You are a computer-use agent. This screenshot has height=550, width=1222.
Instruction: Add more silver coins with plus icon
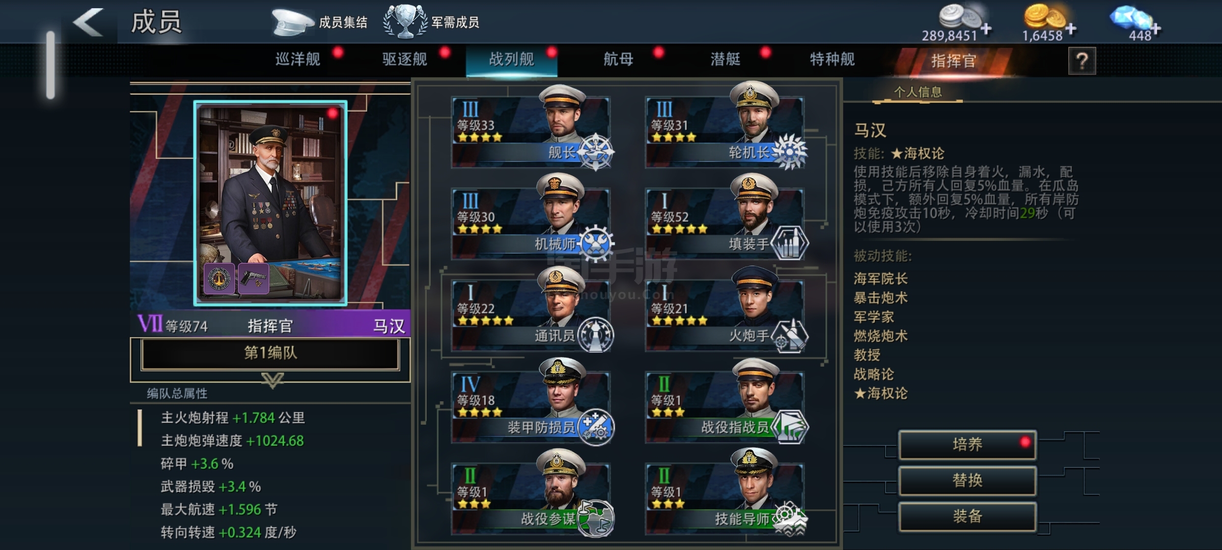tap(986, 29)
